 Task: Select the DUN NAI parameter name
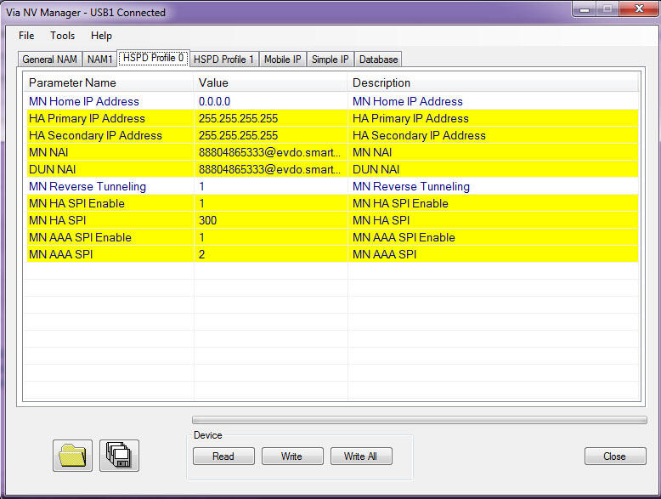click(53, 169)
